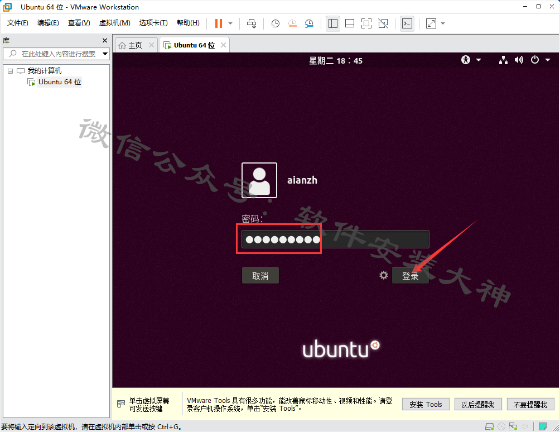Toggle the console view icon
The height and width of the screenshot is (432, 560).
(407, 23)
